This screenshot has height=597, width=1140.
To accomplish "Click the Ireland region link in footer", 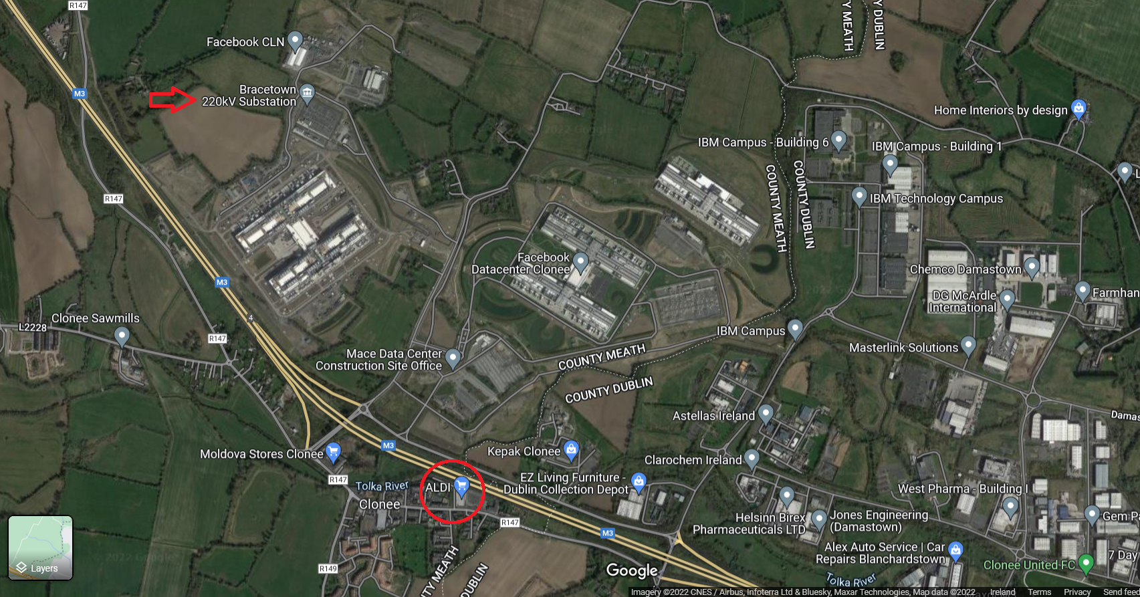I will pyautogui.click(x=1002, y=592).
